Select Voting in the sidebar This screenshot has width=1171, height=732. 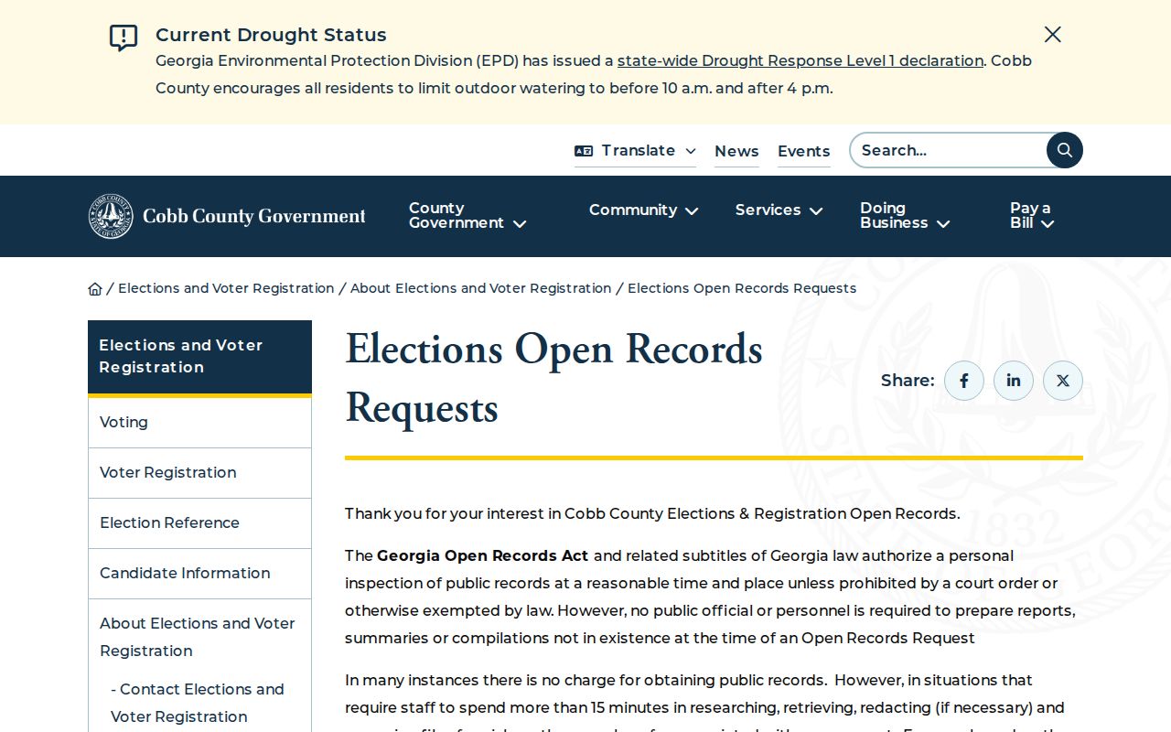[199, 423]
